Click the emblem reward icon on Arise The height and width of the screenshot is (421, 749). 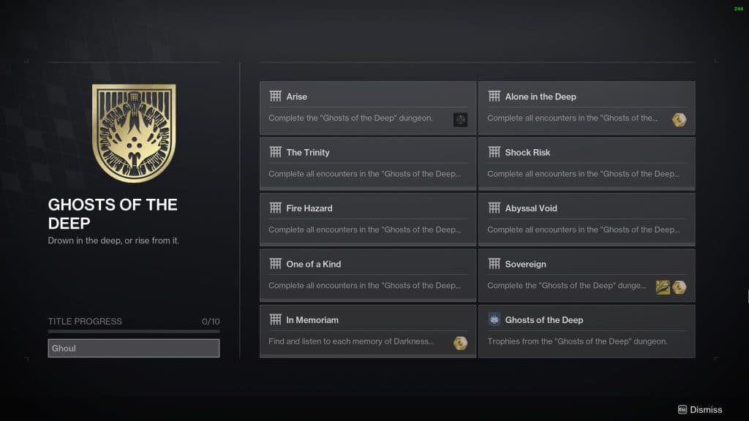[x=460, y=119]
